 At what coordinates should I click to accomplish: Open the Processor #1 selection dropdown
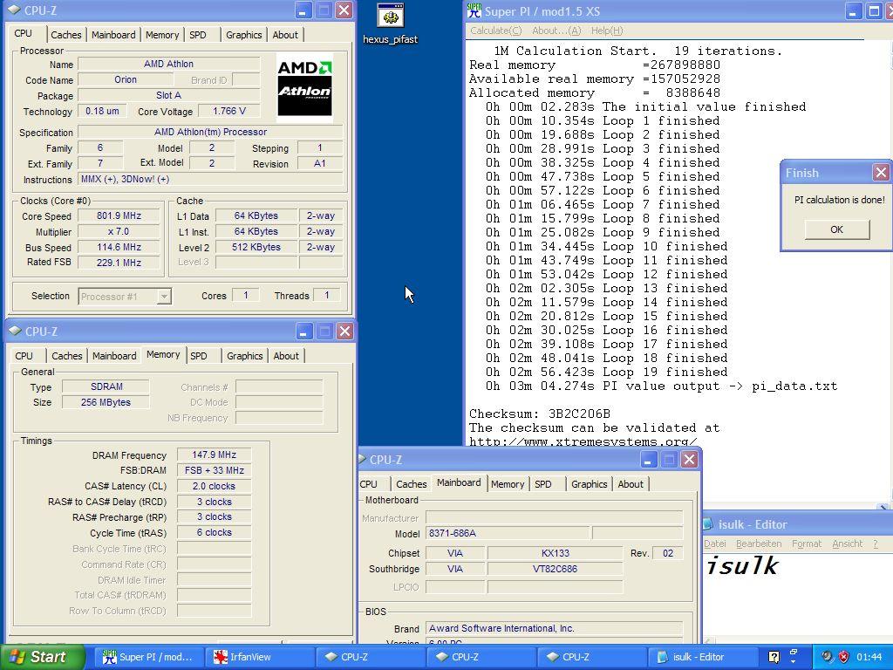point(164,297)
